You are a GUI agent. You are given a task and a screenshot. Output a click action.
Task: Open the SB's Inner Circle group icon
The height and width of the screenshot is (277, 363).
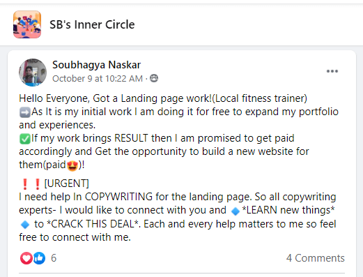[x=27, y=24]
